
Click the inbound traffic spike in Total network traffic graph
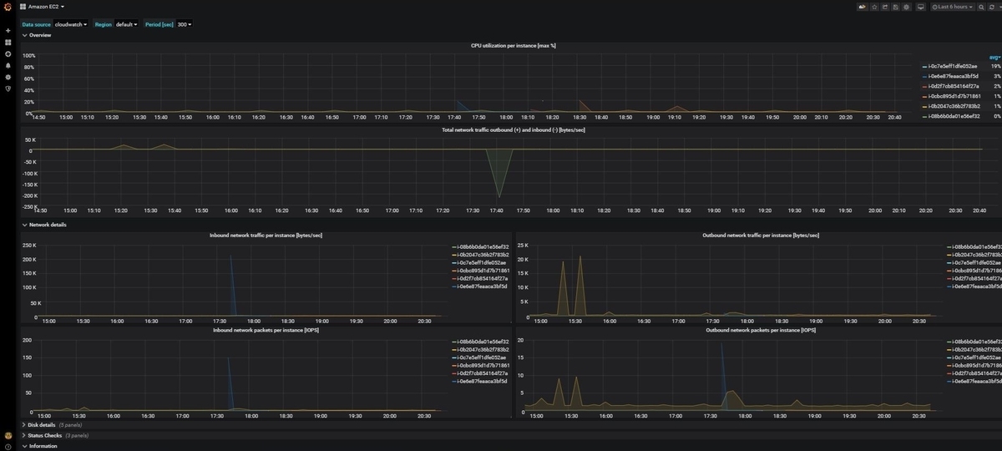[499, 172]
